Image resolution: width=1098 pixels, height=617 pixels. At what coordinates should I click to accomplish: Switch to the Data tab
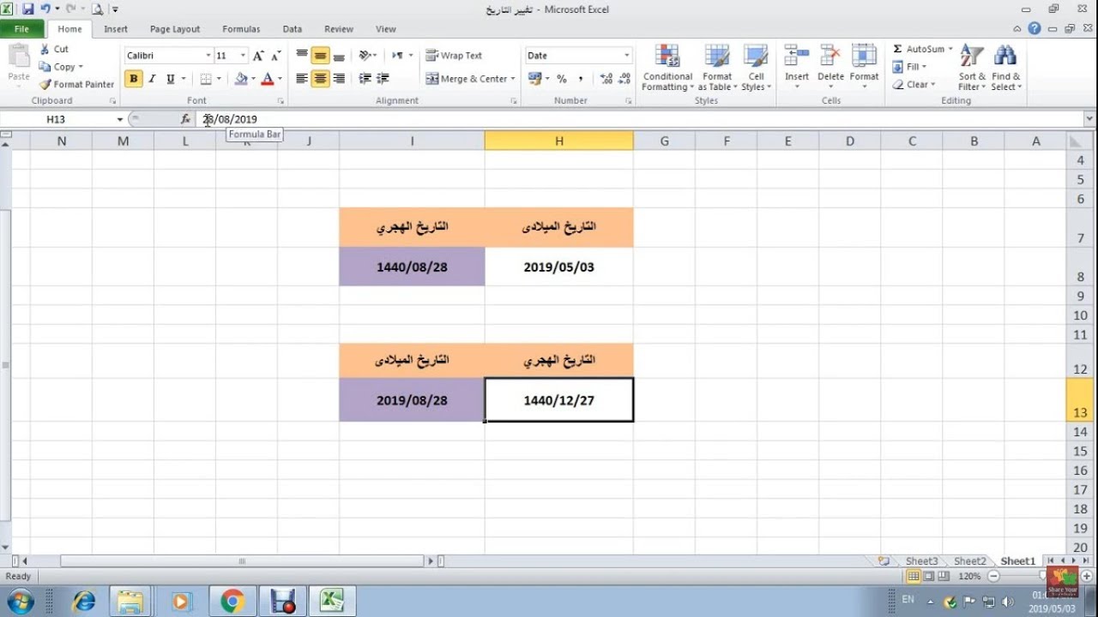click(x=293, y=29)
